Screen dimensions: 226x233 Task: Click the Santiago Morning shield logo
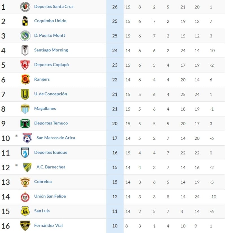[25, 51]
